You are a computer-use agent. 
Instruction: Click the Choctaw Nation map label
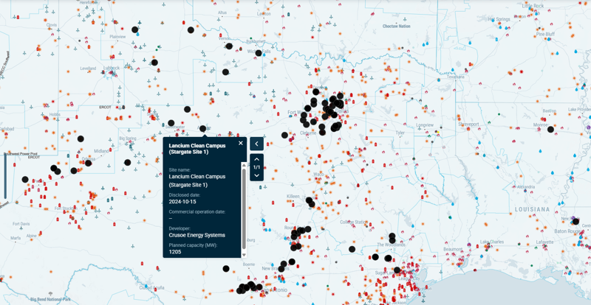click(396, 26)
